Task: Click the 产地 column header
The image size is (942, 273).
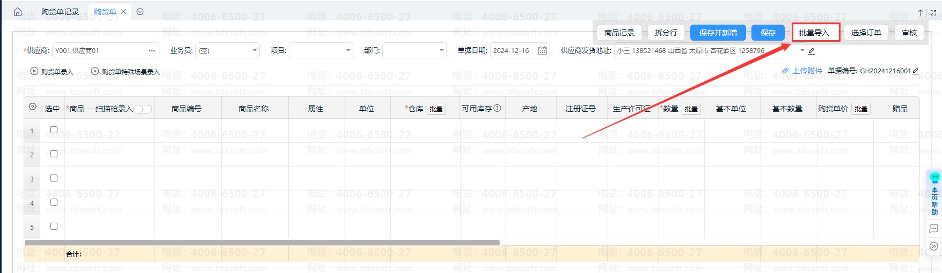Action: [530, 109]
